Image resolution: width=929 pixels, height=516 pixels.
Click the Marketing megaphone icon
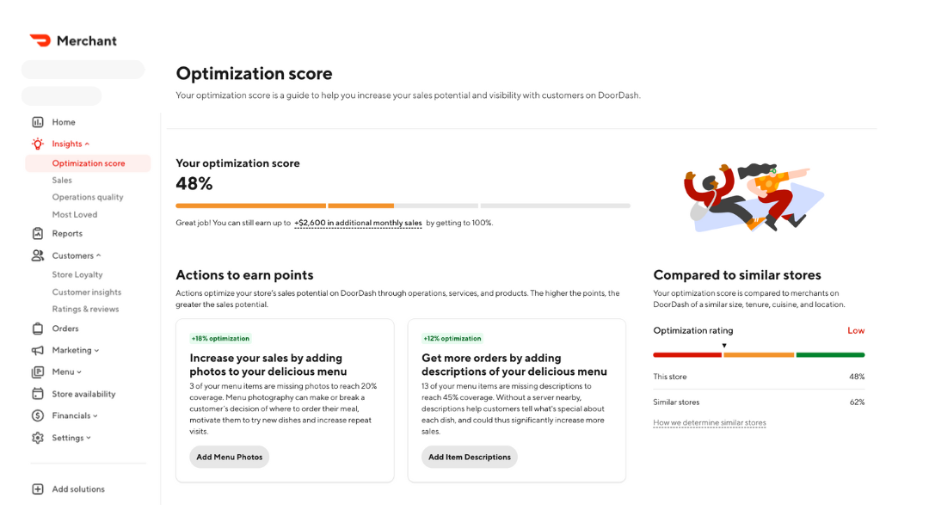(38, 350)
